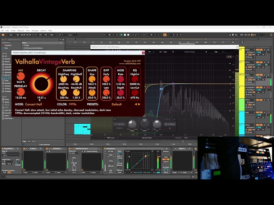
Task: Click the Damping BassMult knob
Action: point(76,93)
